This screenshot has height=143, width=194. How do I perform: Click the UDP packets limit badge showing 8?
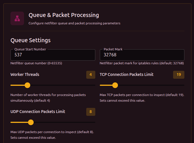(90, 112)
